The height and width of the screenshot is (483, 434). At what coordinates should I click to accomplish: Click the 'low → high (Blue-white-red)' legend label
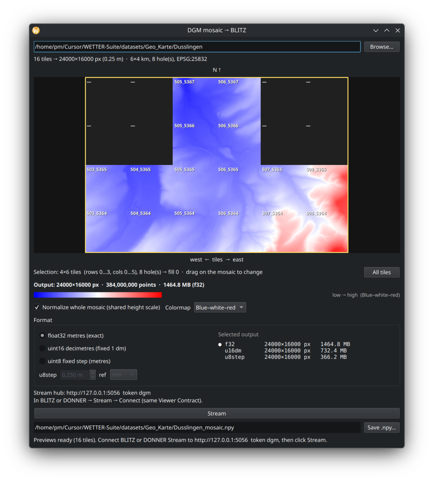click(x=366, y=295)
